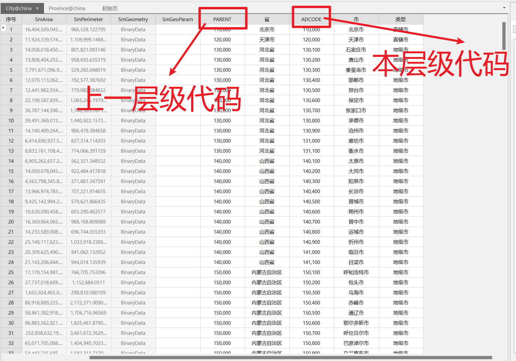
Task: Click the SmGeoParam column header
Action: (178, 19)
